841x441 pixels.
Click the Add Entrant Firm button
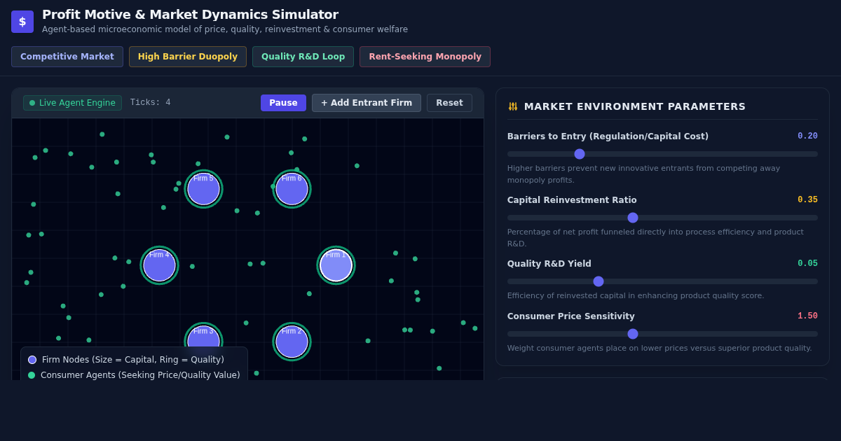point(367,103)
